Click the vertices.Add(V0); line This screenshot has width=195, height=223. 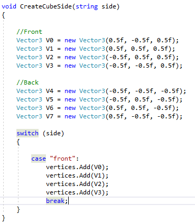pyautogui.click(x=77, y=167)
